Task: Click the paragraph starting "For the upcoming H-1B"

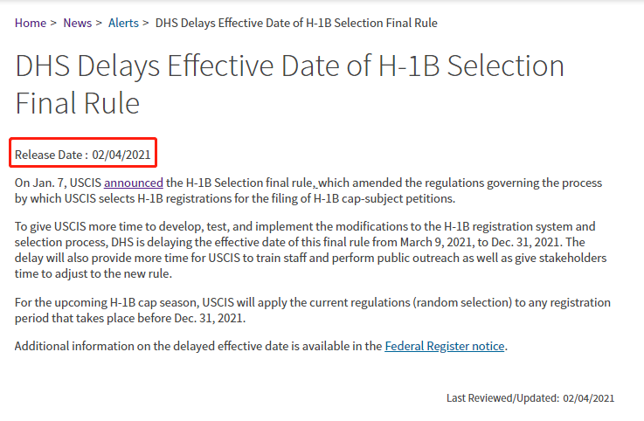Action: (x=313, y=310)
